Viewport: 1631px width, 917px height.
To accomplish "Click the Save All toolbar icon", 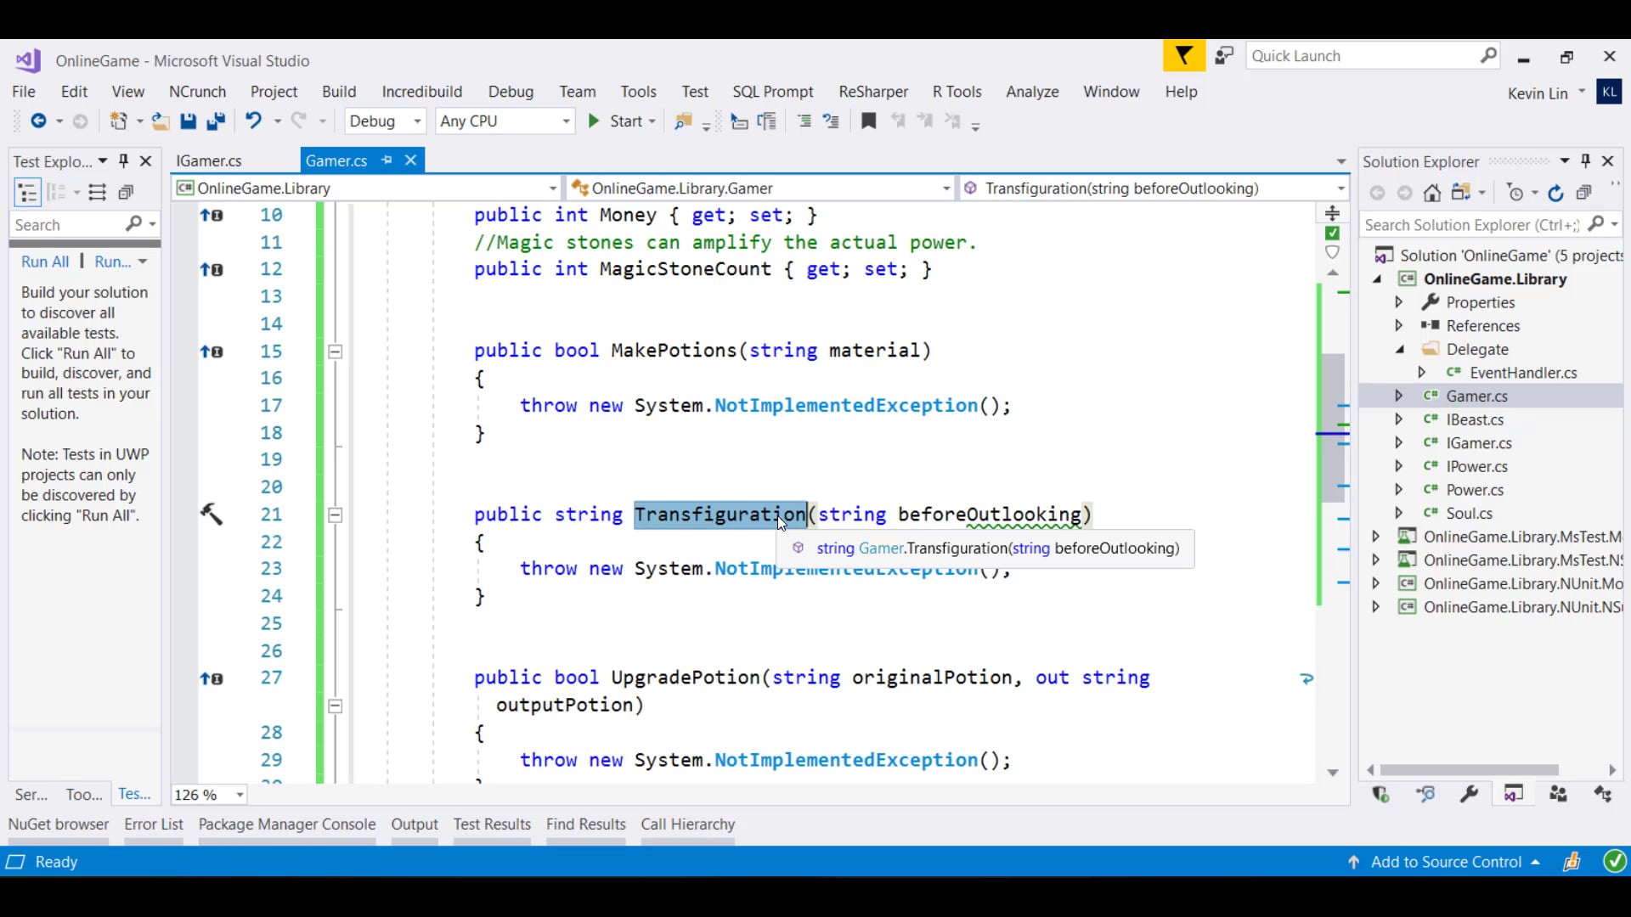I will (216, 121).
